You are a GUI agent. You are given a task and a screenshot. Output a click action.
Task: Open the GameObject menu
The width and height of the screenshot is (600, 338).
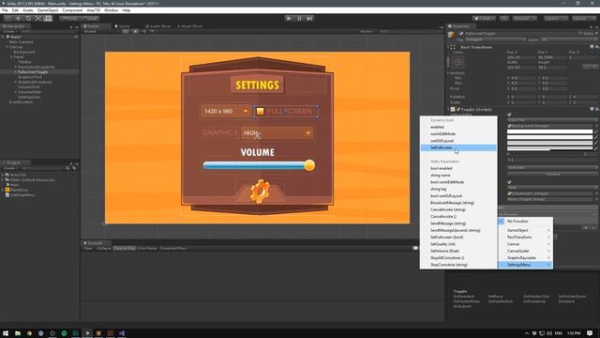tap(48, 10)
